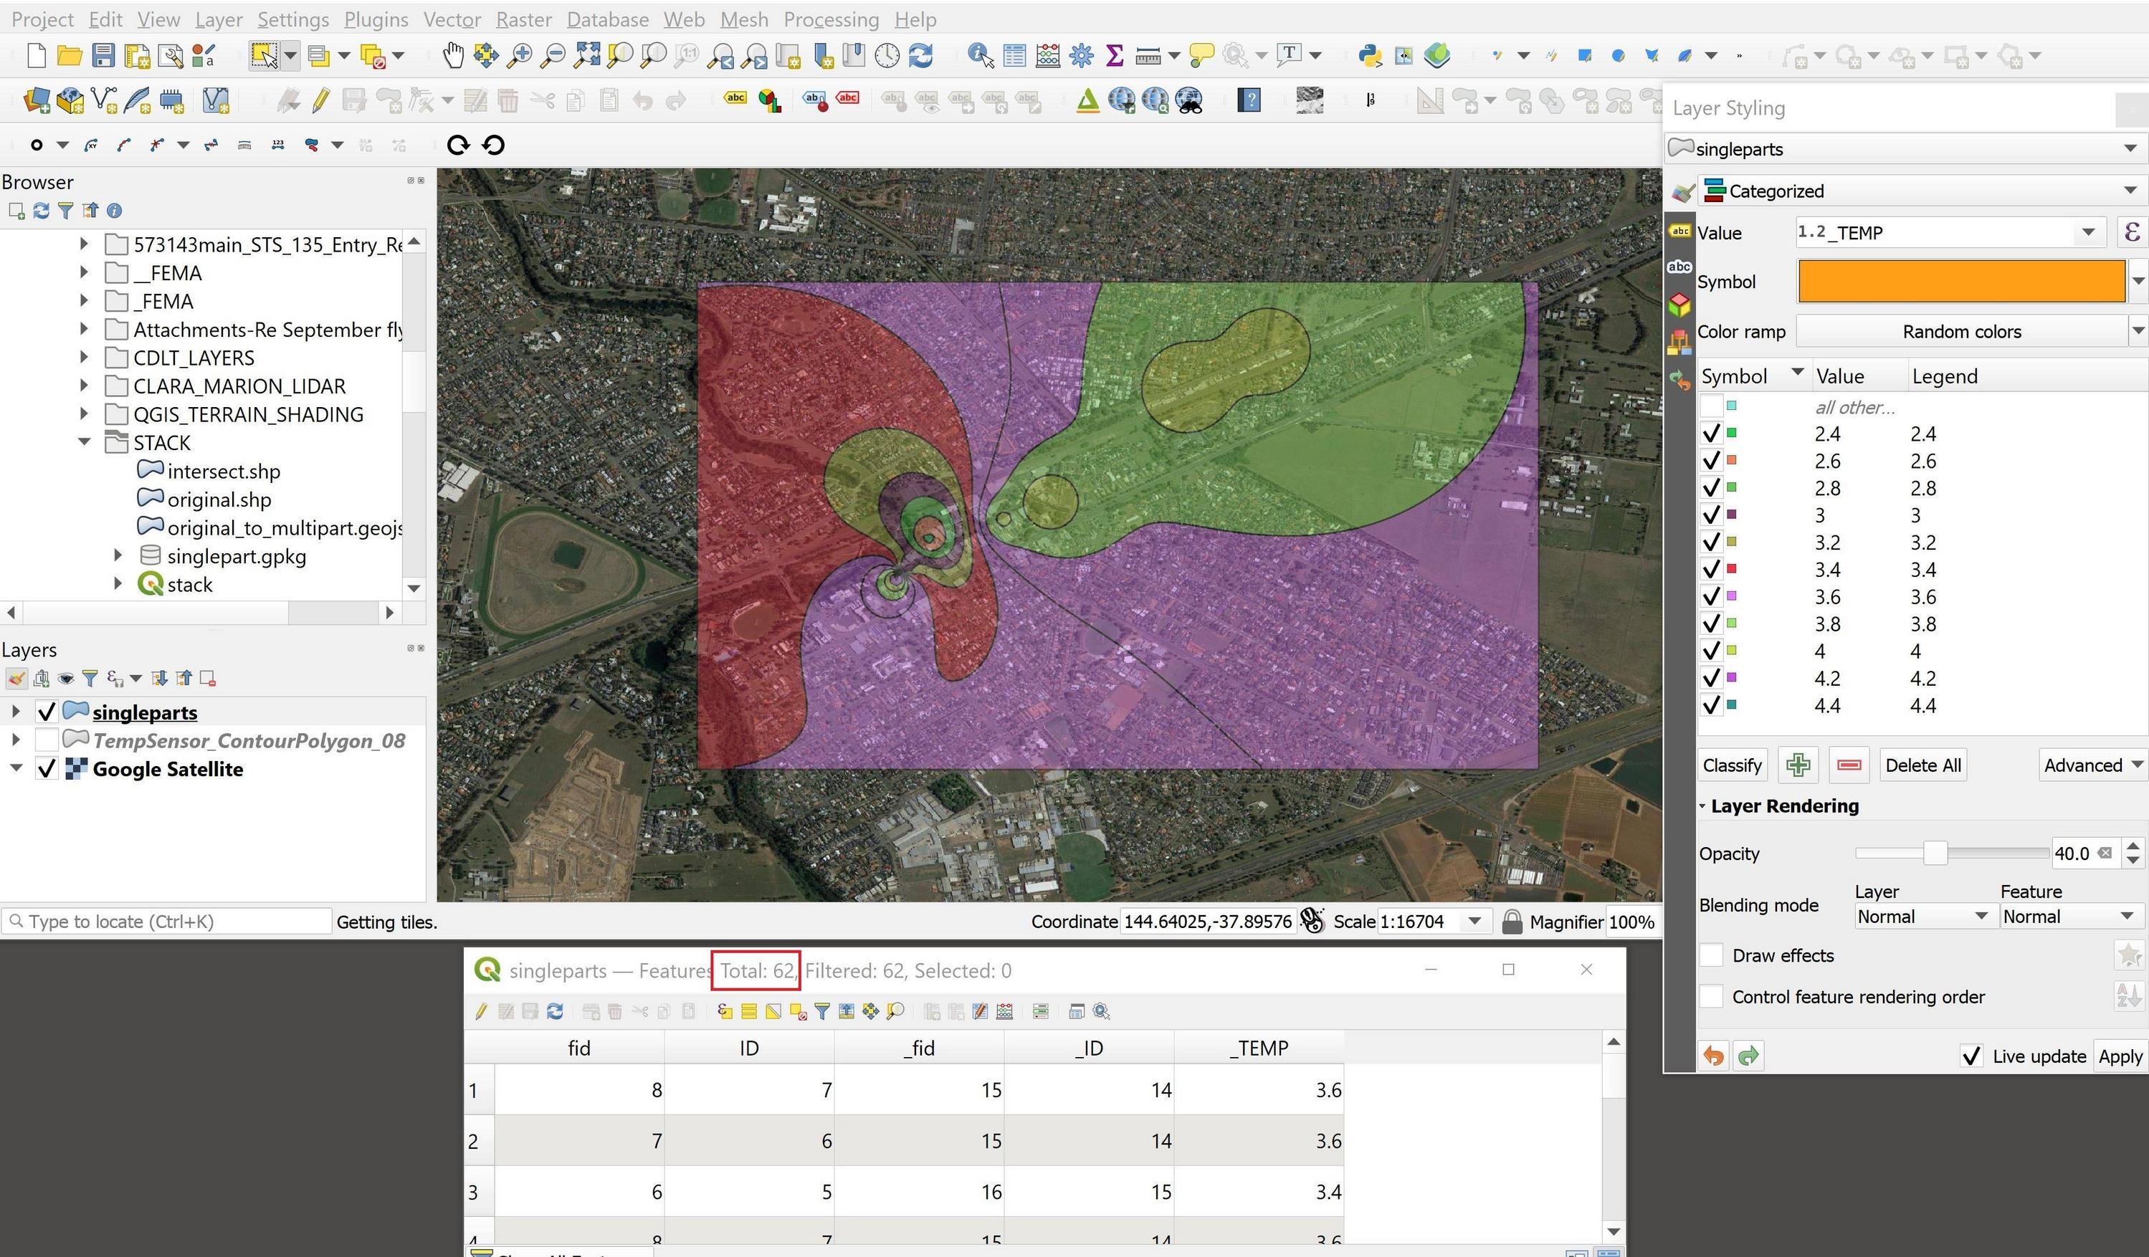Click the Zoom Full extent icon
The width and height of the screenshot is (2149, 1257).
pos(586,57)
